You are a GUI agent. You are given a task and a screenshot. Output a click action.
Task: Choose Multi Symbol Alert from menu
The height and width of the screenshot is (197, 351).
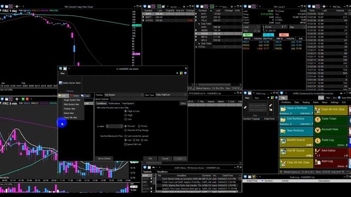tap(71, 105)
